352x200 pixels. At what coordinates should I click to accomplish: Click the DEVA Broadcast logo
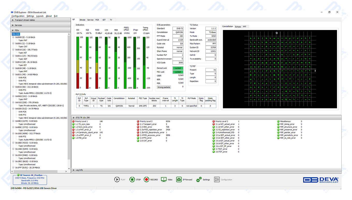[x=321, y=180]
